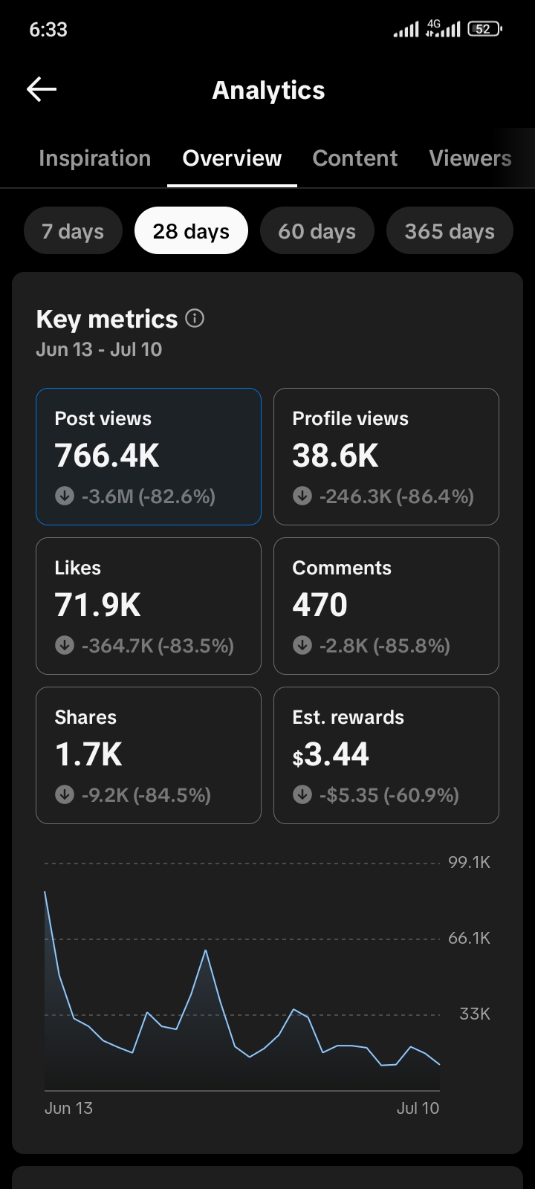535x1189 pixels.
Task: Go to the Viewers tab
Action: point(470,158)
